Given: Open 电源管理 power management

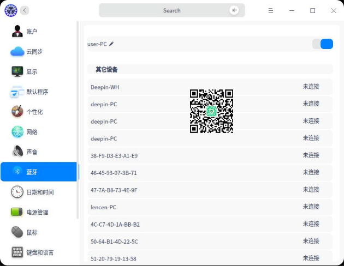Looking at the screenshot, I should tap(39, 212).
